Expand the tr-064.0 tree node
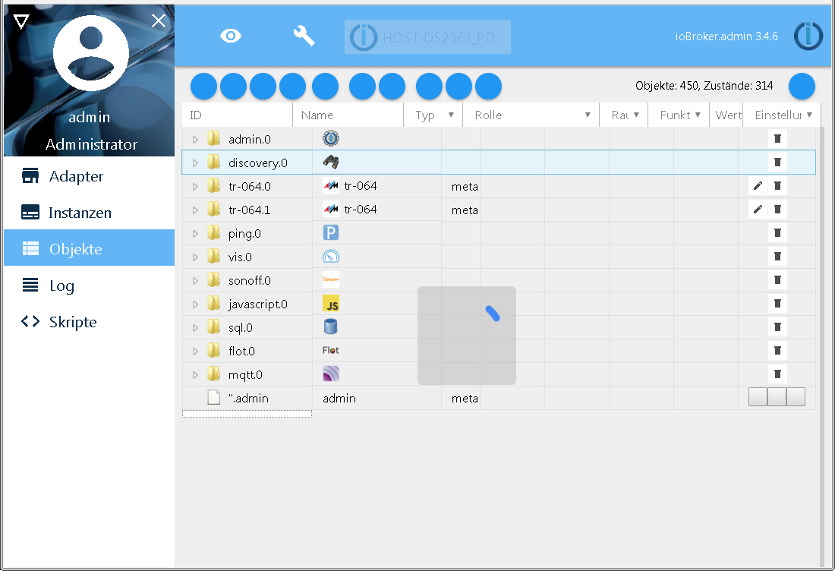The width and height of the screenshot is (835, 571). click(x=195, y=187)
